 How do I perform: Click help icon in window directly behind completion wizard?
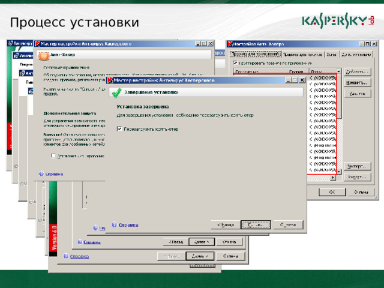click(80, 242)
